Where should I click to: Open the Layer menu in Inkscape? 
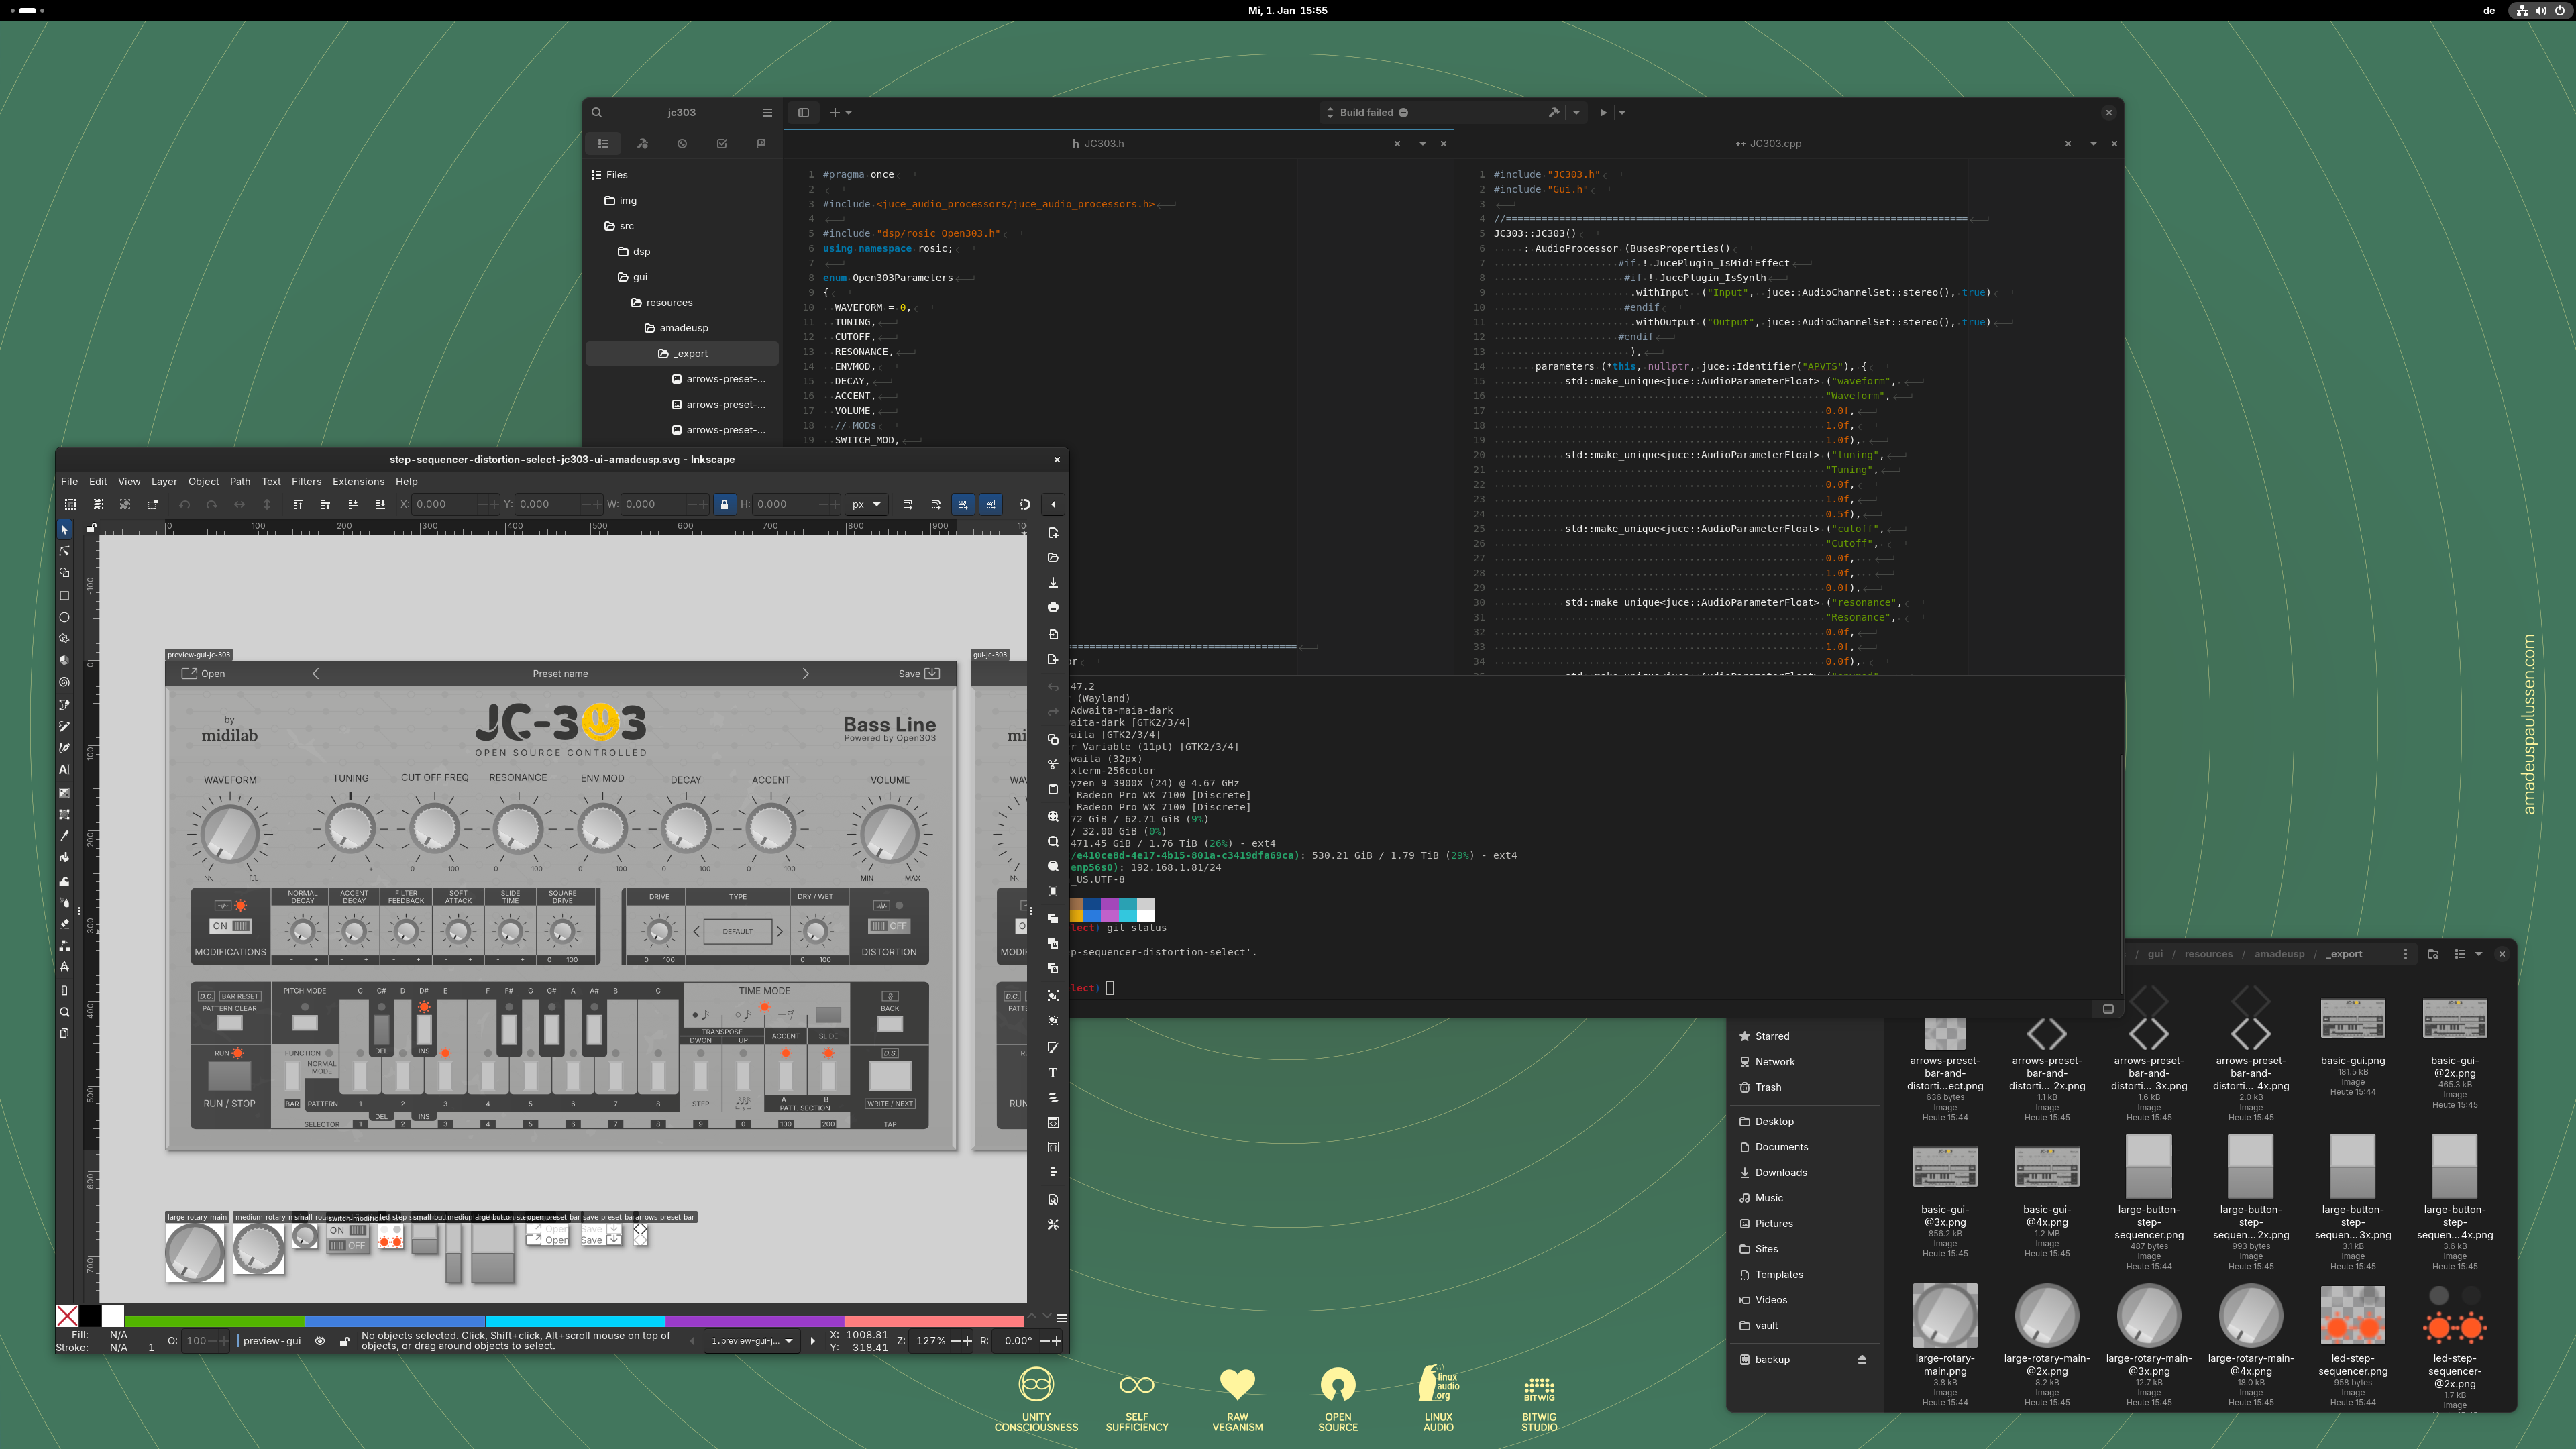point(164,481)
